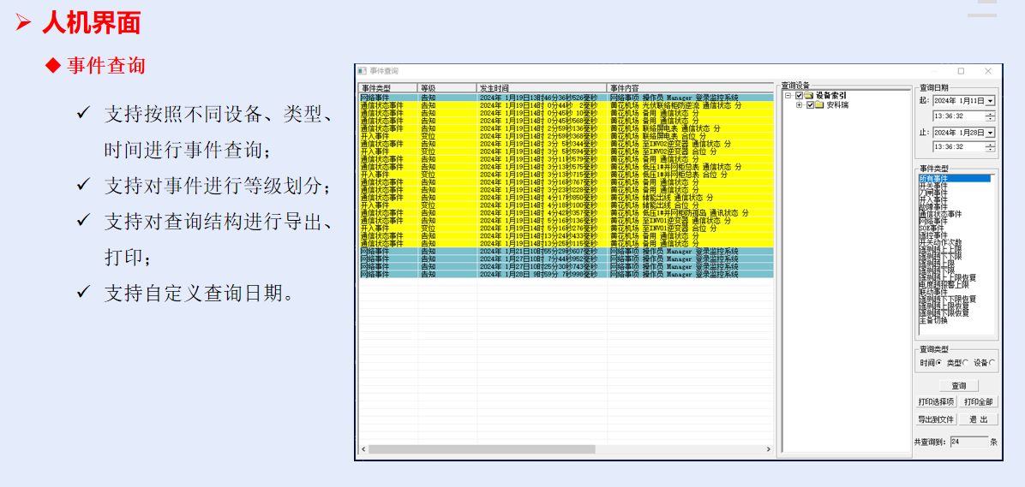Open the start date dropdown 2024年 1月11日
Image resolution: width=1025 pixels, height=487 pixels.
click(991, 100)
